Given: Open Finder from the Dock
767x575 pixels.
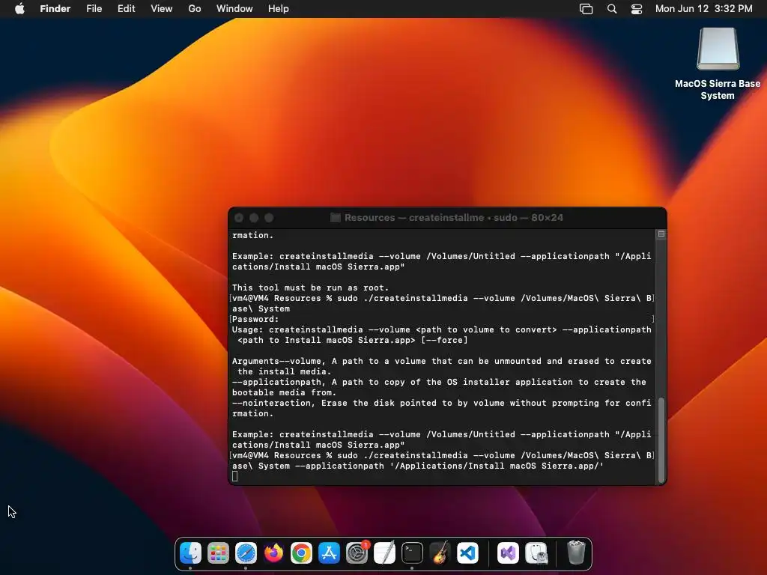Looking at the screenshot, I should [190, 553].
